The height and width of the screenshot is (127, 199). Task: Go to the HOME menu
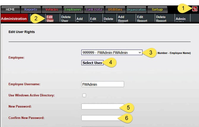pos(10,9)
